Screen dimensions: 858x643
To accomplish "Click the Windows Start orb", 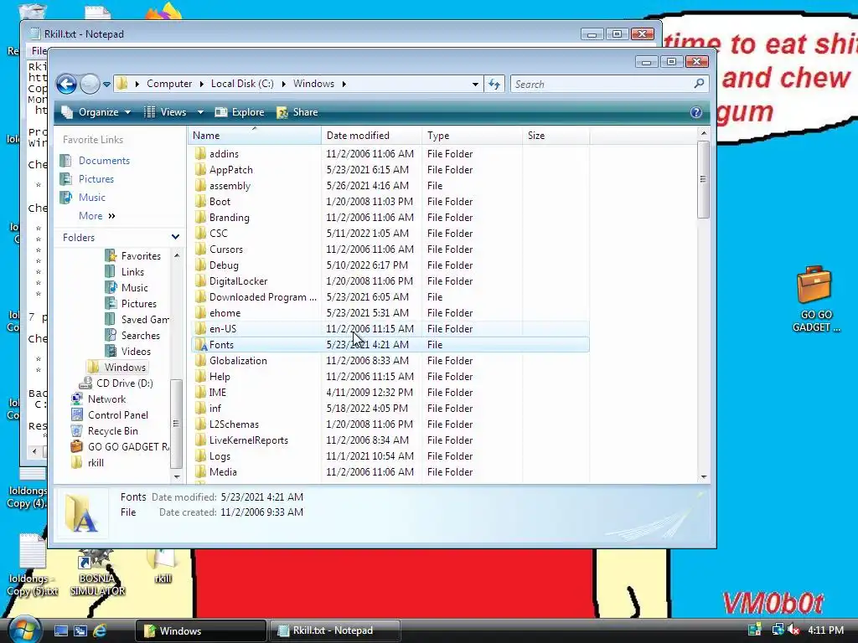I will pos(23,630).
